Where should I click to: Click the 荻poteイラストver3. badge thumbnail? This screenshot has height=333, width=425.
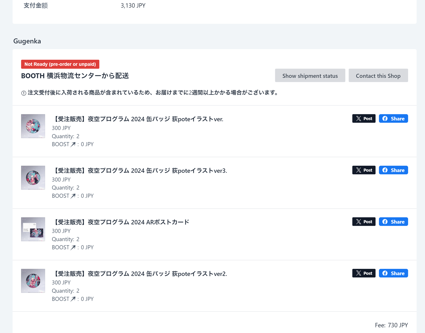[x=33, y=178]
